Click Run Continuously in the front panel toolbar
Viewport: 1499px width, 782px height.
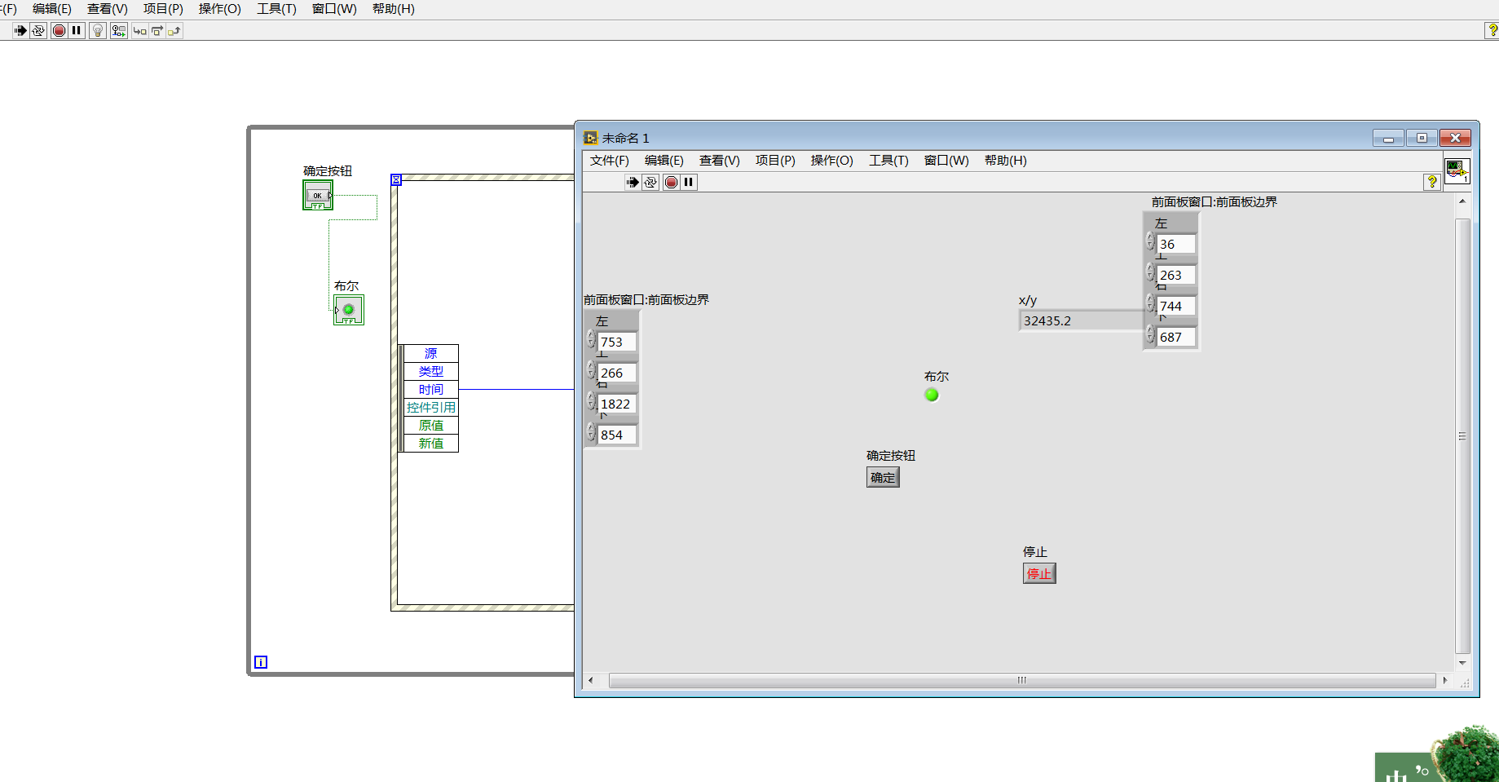click(650, 183)
